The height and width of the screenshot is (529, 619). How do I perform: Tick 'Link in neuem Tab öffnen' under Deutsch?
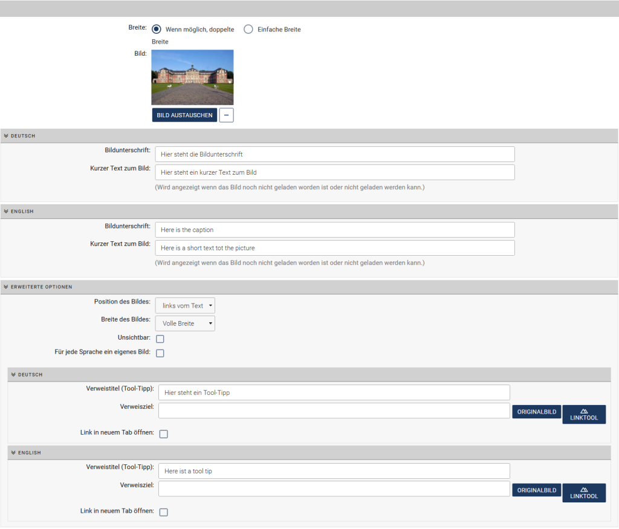point(163,434)
